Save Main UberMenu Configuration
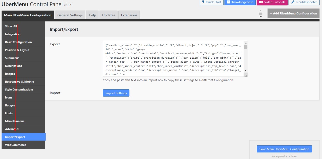Image resolution: width=322 pixels, height=159 pixels. point(284,149)
